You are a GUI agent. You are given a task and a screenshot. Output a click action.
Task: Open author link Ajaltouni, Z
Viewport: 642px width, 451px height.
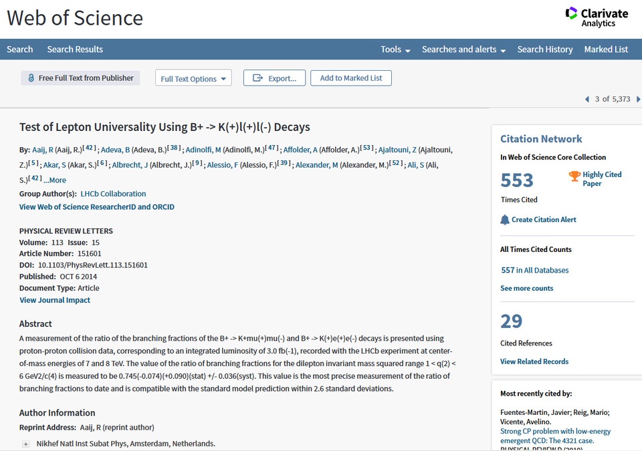pyautogui.click(x=397, y=150)
